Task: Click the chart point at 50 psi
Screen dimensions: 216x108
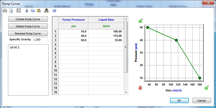Action: coord(147,27)
